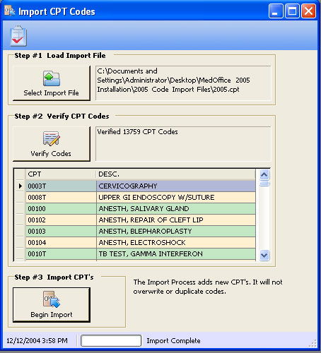The image size is (321, 353).
Task: Click the grid's scroll down arrow
Action: (x=264, y=255)
